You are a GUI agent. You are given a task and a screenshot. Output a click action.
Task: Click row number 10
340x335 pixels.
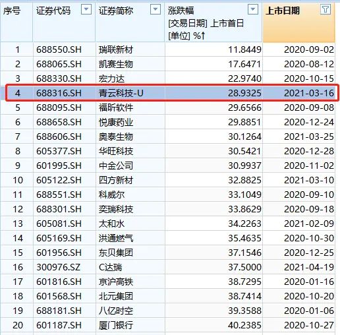click(x=18, y=180)
